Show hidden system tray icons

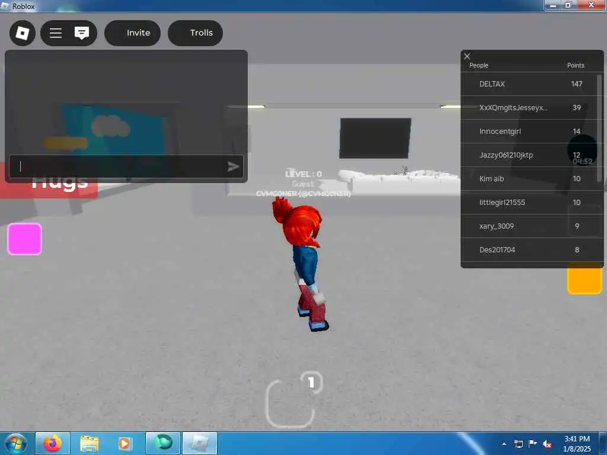point(504,444)
